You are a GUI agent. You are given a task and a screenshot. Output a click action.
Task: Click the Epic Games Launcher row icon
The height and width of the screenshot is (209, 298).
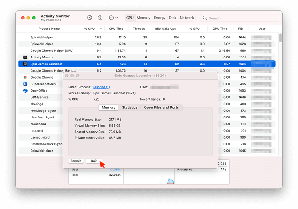(25, 64)
